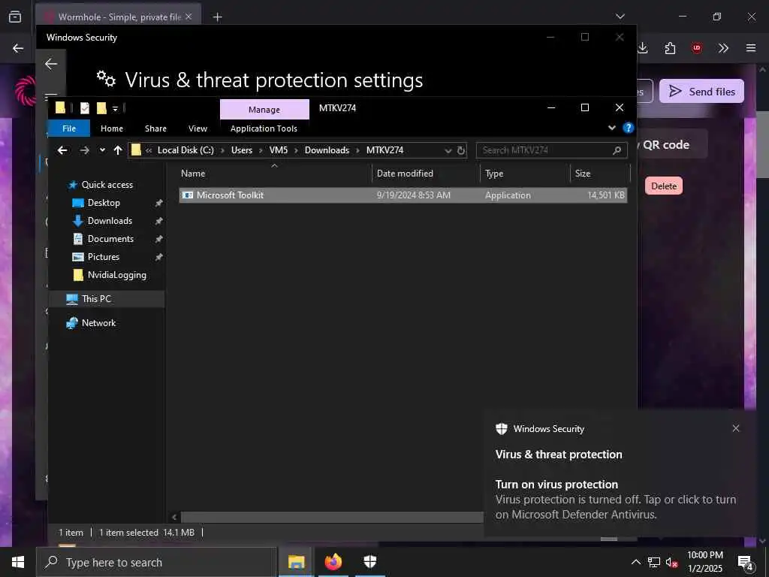Click the horizontal scrollbar in file list
769x577 pixels.
click(x=331, y=517)
